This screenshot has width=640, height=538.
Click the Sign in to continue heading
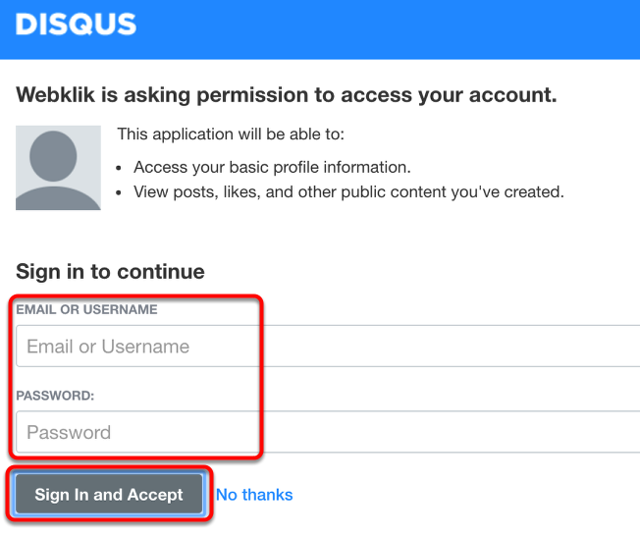tap(110, 272)
